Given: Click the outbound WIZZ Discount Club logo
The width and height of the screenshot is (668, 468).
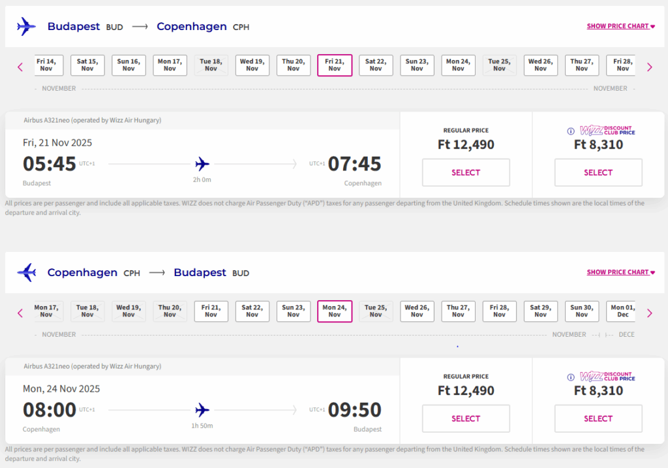Looking at the screenshot, I should (607, 131).
